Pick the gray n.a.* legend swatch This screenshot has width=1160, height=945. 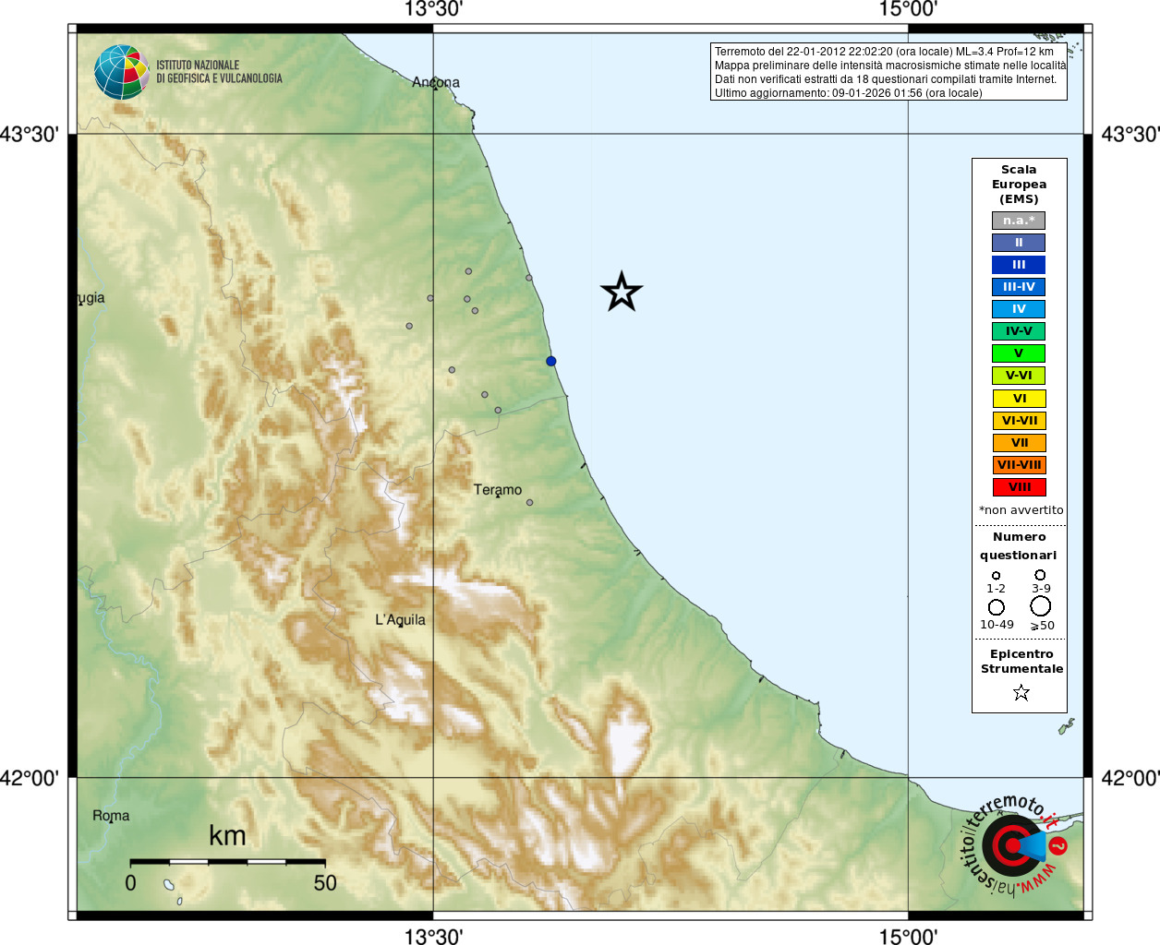click(1019, 221)
